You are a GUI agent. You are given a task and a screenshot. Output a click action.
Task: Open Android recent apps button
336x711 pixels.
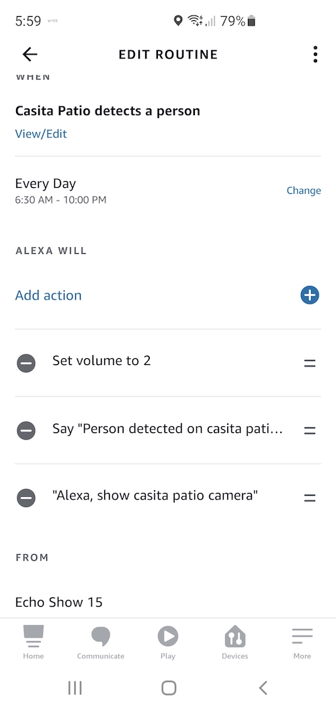[x=75, y=688]
